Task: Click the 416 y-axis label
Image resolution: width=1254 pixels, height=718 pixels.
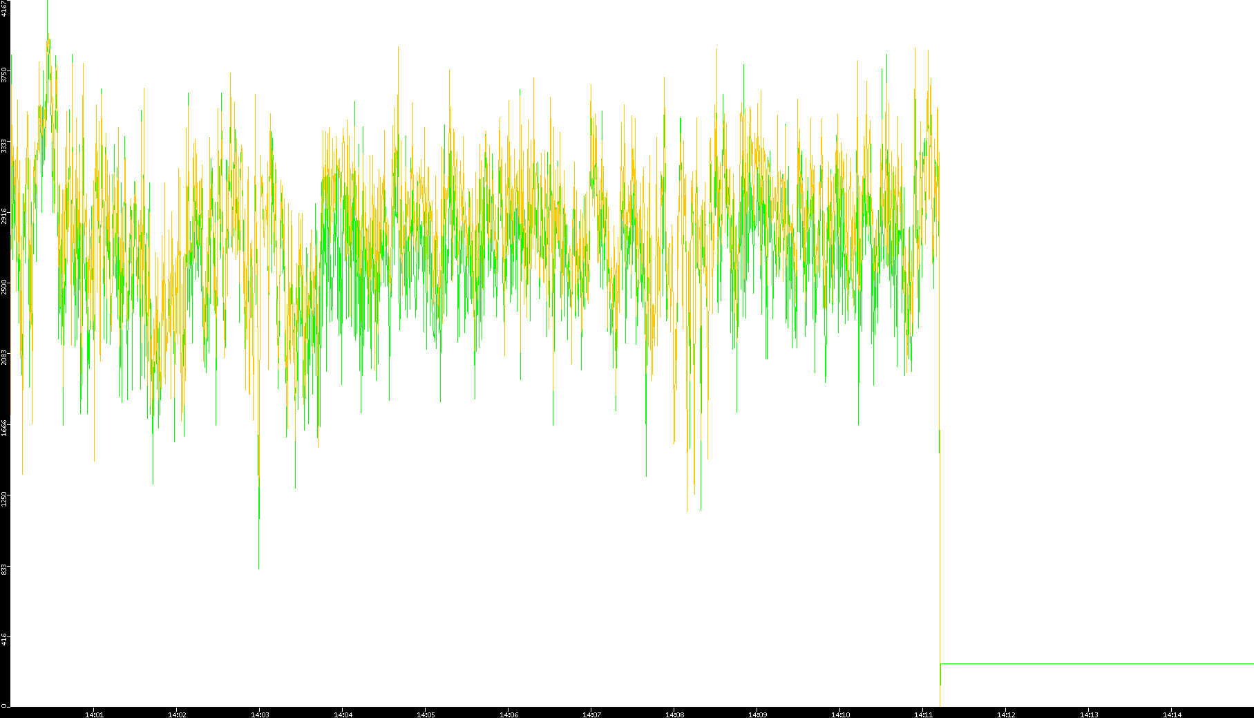Action: [5, 640]
